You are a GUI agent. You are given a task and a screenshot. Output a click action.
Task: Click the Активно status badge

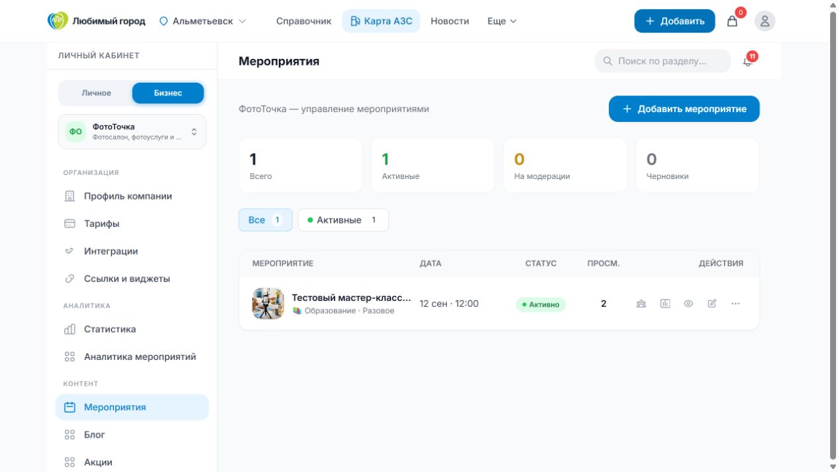[541, 304]
